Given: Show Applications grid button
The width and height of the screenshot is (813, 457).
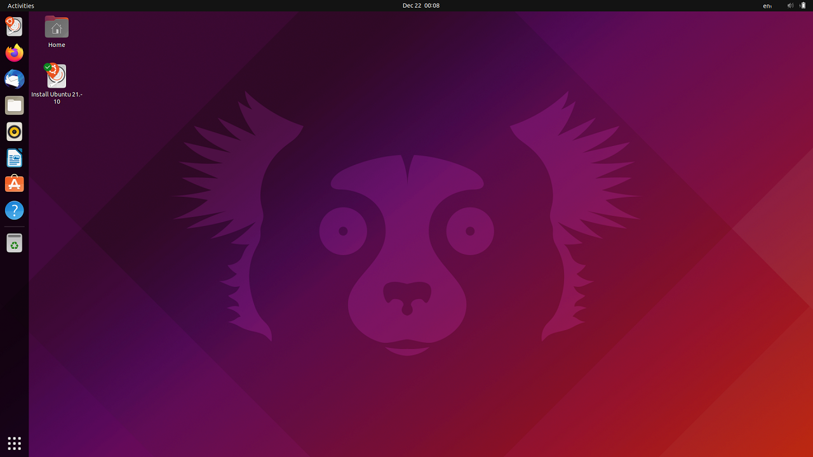Looking at the screenshot, I should (x=14, y=443).
